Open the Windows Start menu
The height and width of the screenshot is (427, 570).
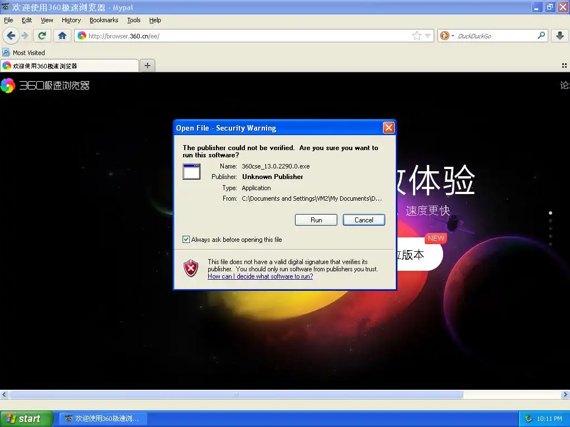26,419
